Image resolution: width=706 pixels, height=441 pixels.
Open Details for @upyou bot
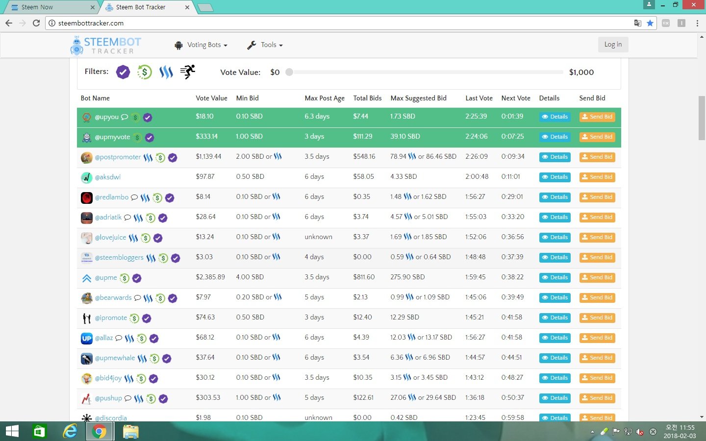555,117
